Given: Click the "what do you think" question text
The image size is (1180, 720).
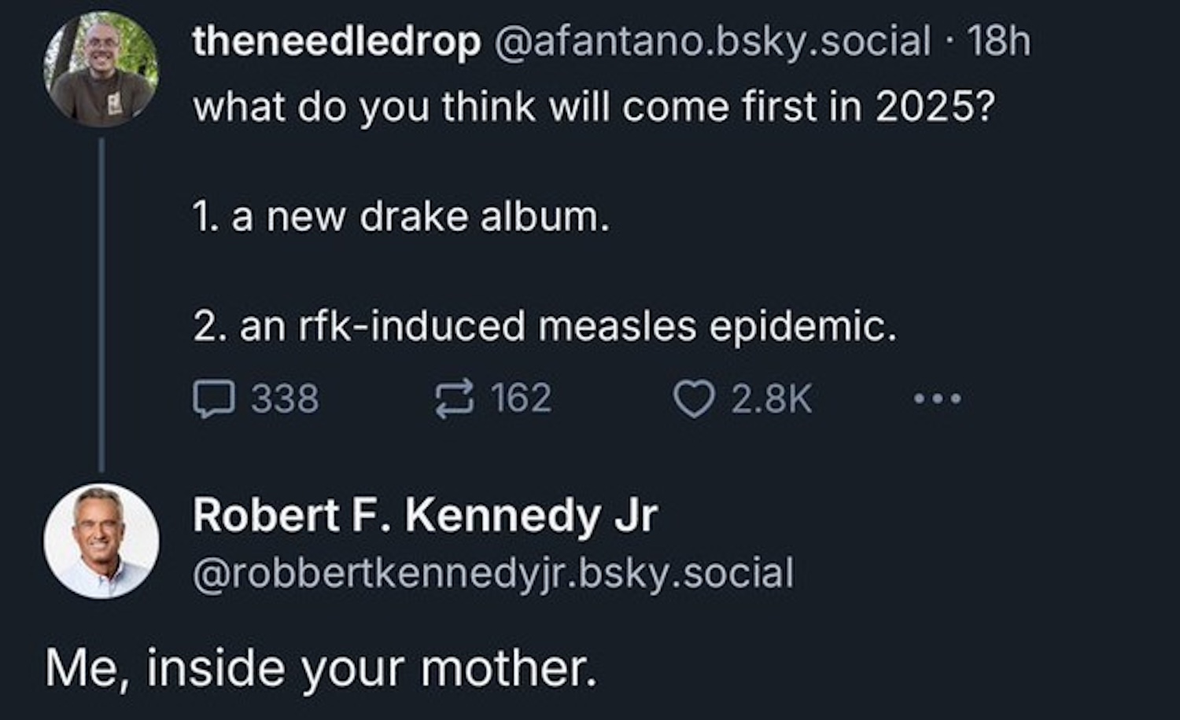Looking at the screenshot, I should [x=594, y=107].
